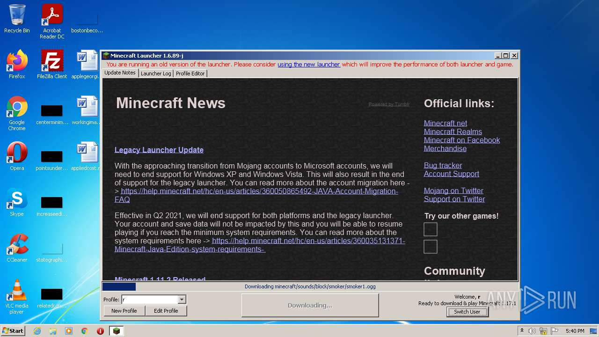
Task: Open Minecraft 1.11.2 Released headline
Action: (160, 279)
